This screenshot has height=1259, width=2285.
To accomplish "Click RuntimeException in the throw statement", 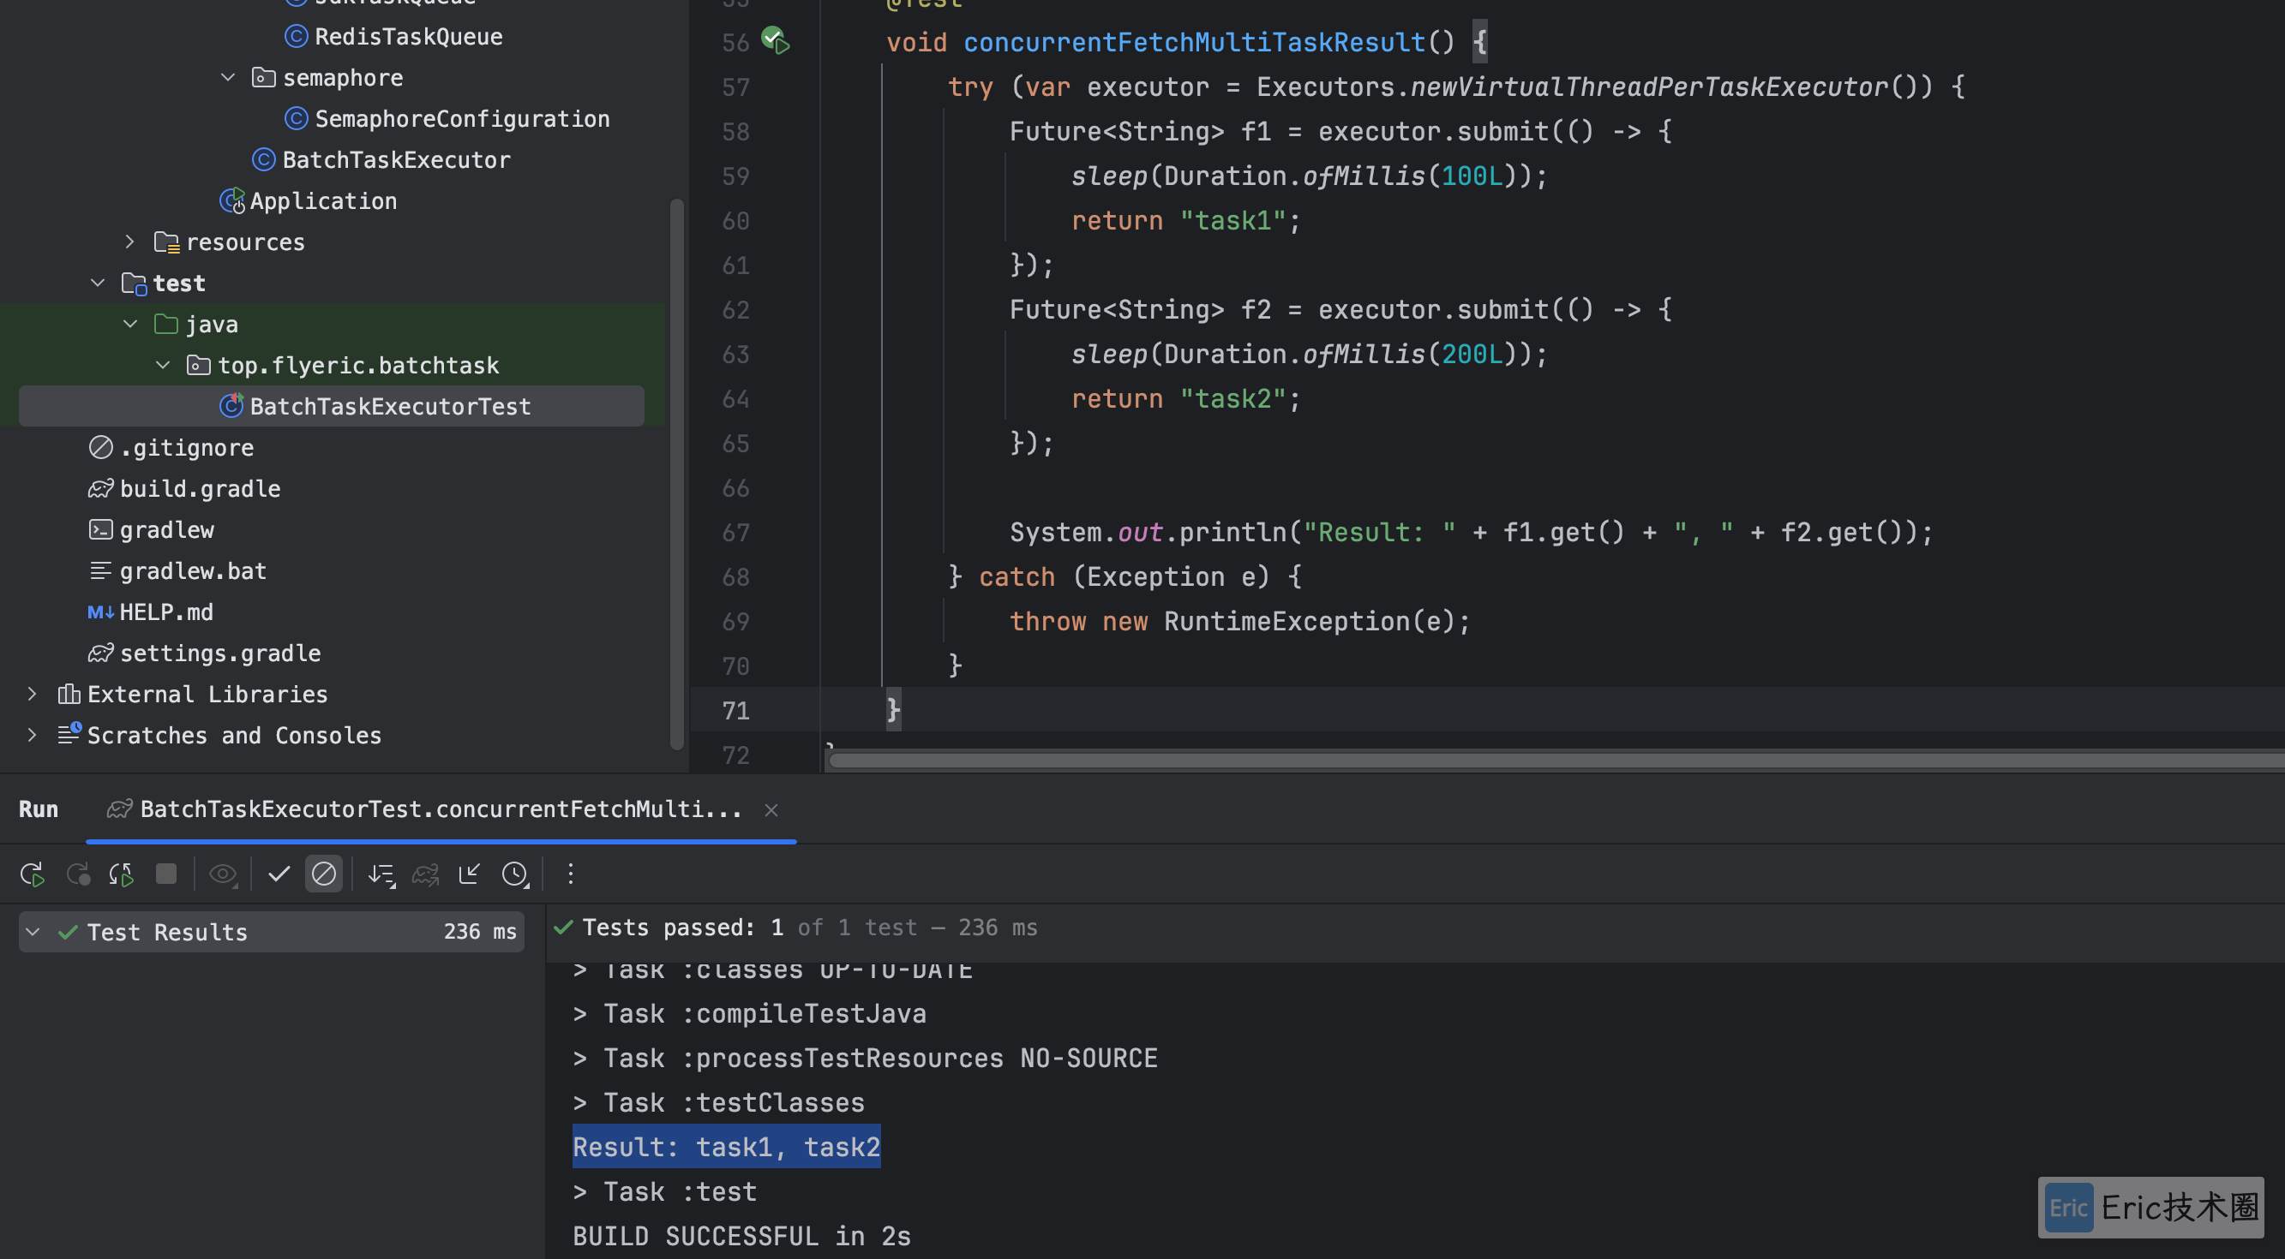I will 1287,621.
